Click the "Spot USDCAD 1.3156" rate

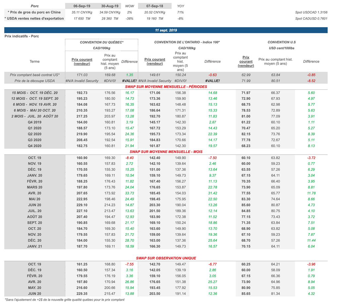point(311,12)
